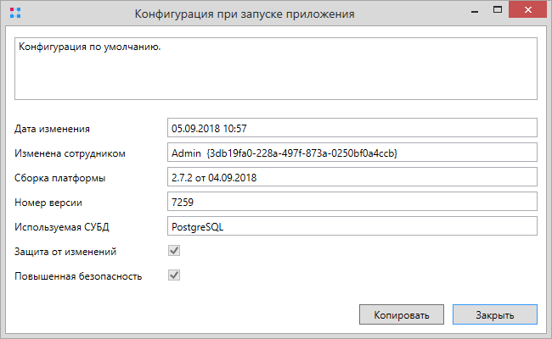Image resolution: width=552 pixels, height=339 pixels.
Task: Click the Закрыть button
Action: 494,314
